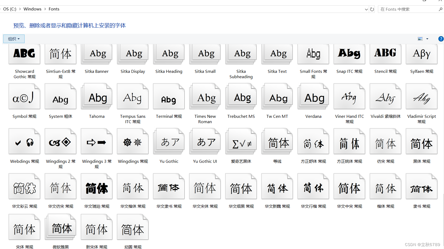Select the Vivaldi font icon
Viewport: 444px width, 249px height.
pos(385,96)
